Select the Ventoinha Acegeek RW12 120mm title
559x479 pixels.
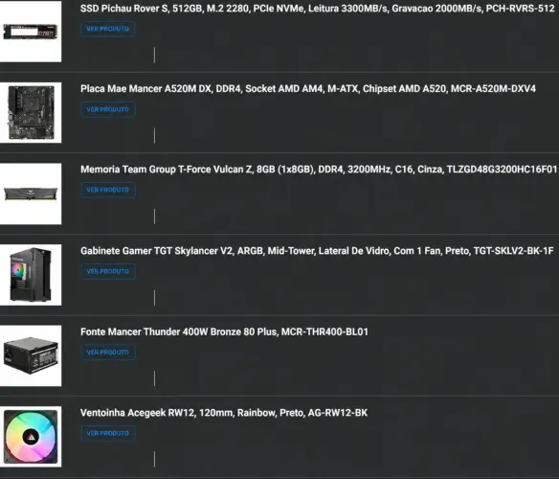click(x=224, y=413)
